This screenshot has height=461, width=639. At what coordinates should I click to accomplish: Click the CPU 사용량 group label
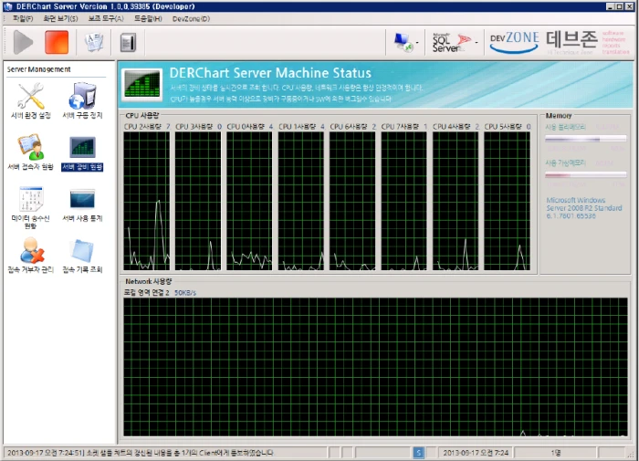(x=142, y=115)
